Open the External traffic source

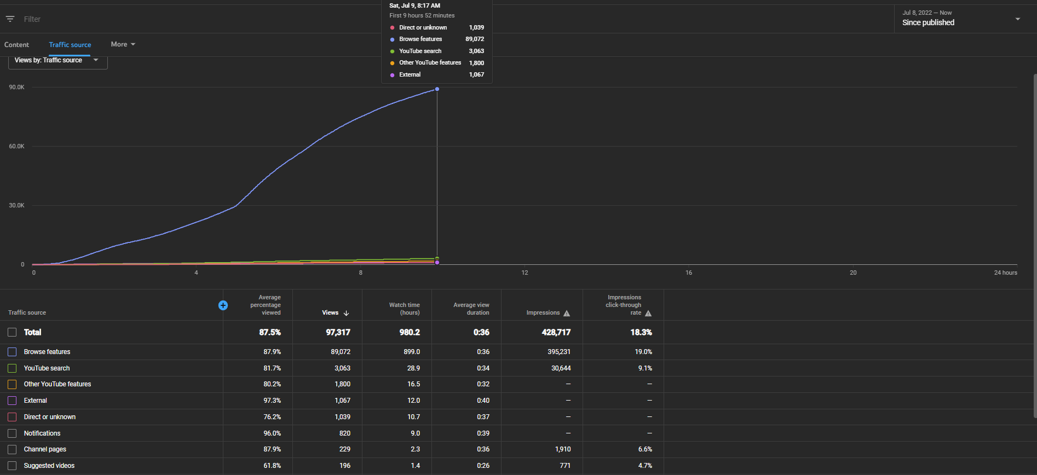(36, 401)
